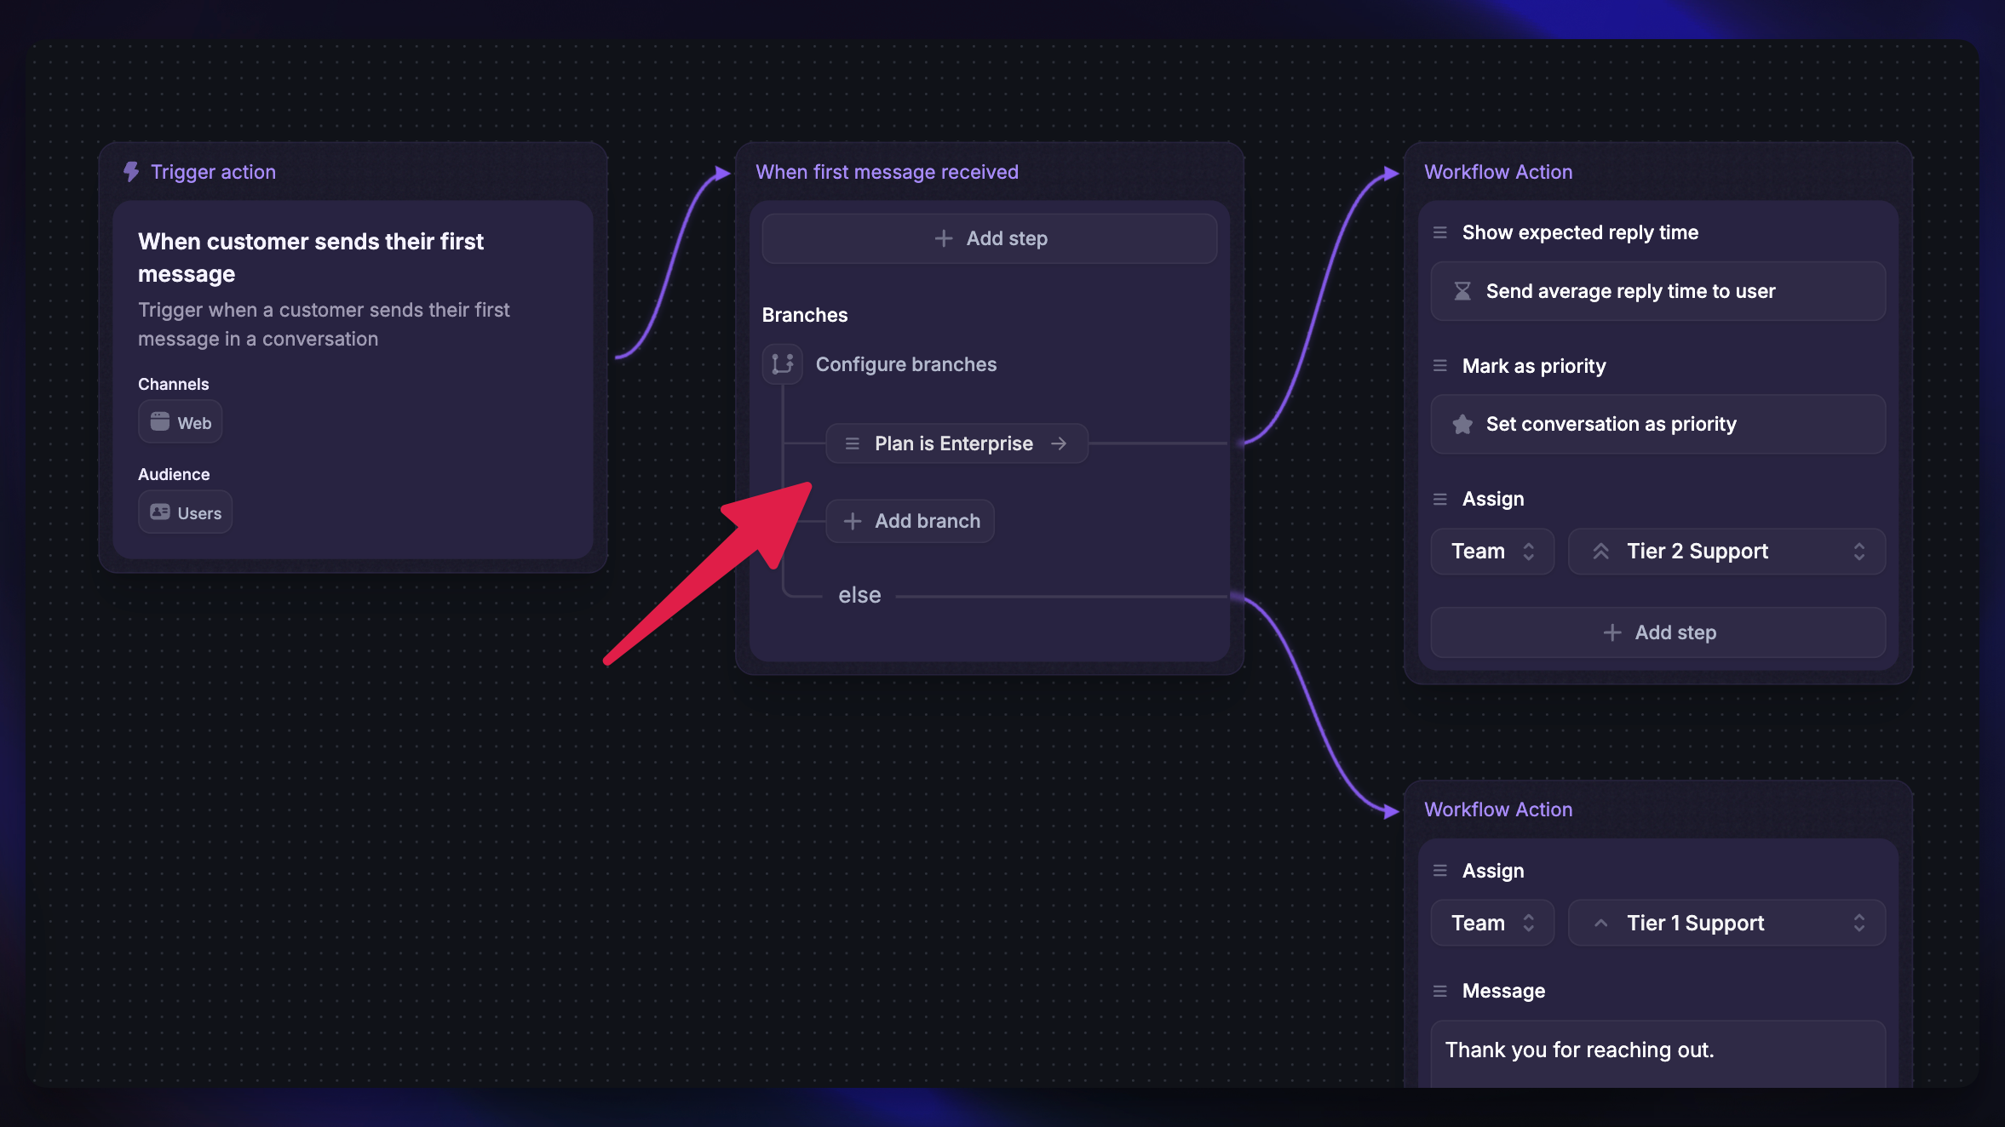Click drag handle beside Show expected reply time
Screen dimensions: 2005x1127
[1440, 232]
